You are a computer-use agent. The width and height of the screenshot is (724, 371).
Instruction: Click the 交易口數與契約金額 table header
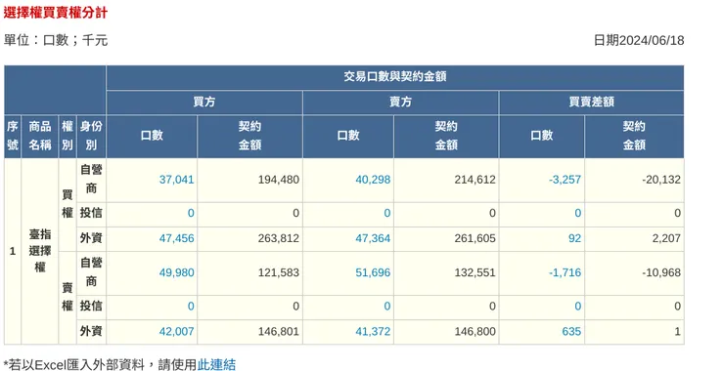(x=395, y=77)
